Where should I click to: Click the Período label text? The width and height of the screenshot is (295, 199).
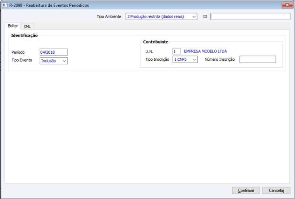pyautogui.click(x=18, y=52)
